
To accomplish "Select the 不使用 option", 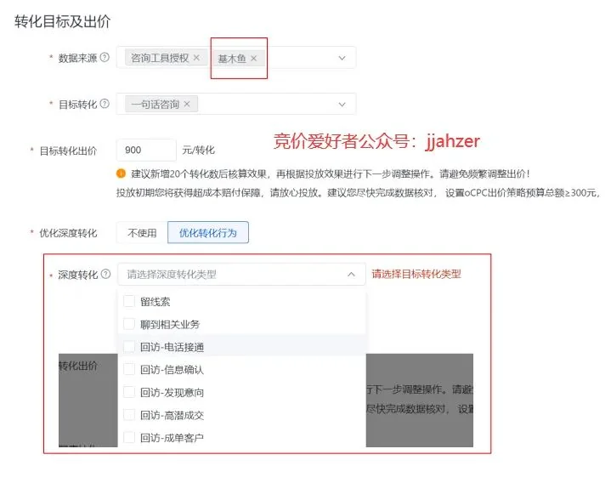I will pyautogui.click(x=142, y=233).
